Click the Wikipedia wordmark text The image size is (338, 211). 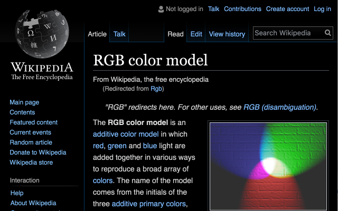pos(42,67)
